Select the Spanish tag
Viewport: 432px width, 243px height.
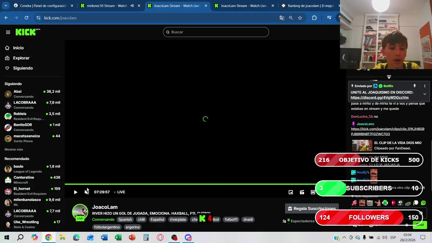click(x=125, y=219)
